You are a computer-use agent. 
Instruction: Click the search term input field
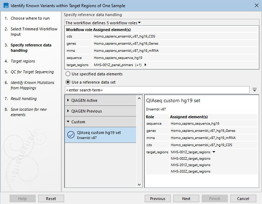point(157,90)
